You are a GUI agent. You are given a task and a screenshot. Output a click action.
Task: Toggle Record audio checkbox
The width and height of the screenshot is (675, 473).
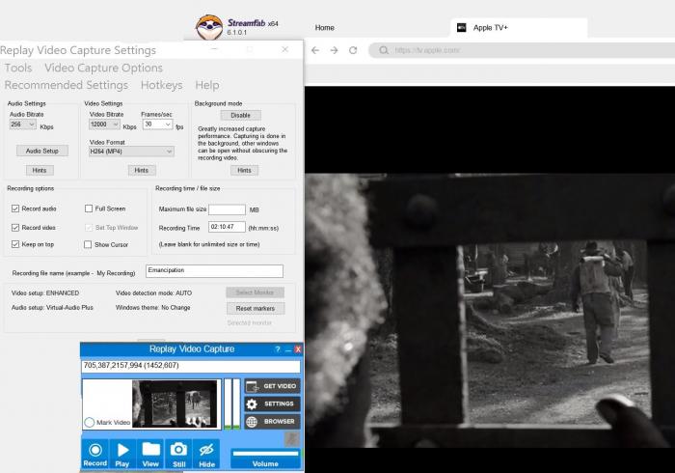[15, 209]
